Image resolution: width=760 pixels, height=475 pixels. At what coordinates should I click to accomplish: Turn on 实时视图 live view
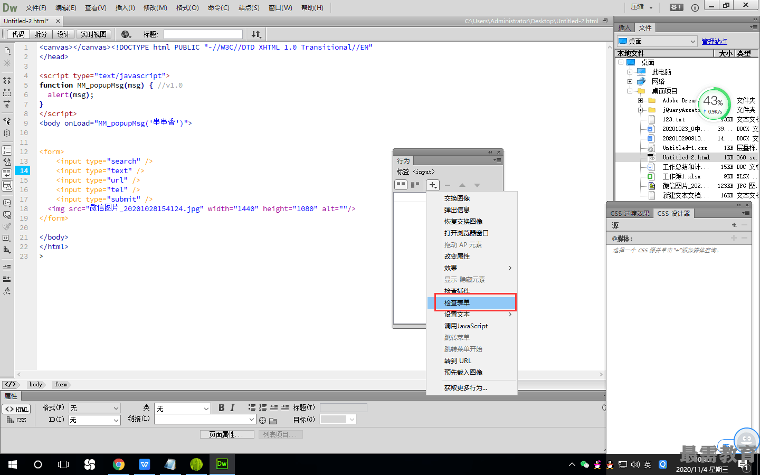pyautogui.click(x=93, y=34)
